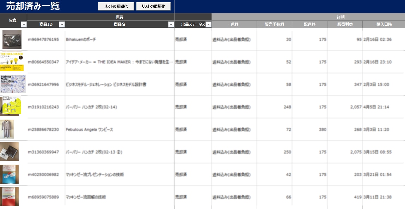
Task: Select Business Model Generation cover thumbnail
Action: (13, 84)
